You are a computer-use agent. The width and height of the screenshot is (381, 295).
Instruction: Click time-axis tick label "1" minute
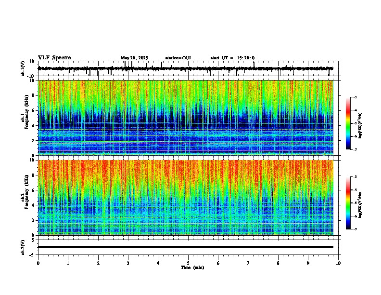[x=68, y=263]
